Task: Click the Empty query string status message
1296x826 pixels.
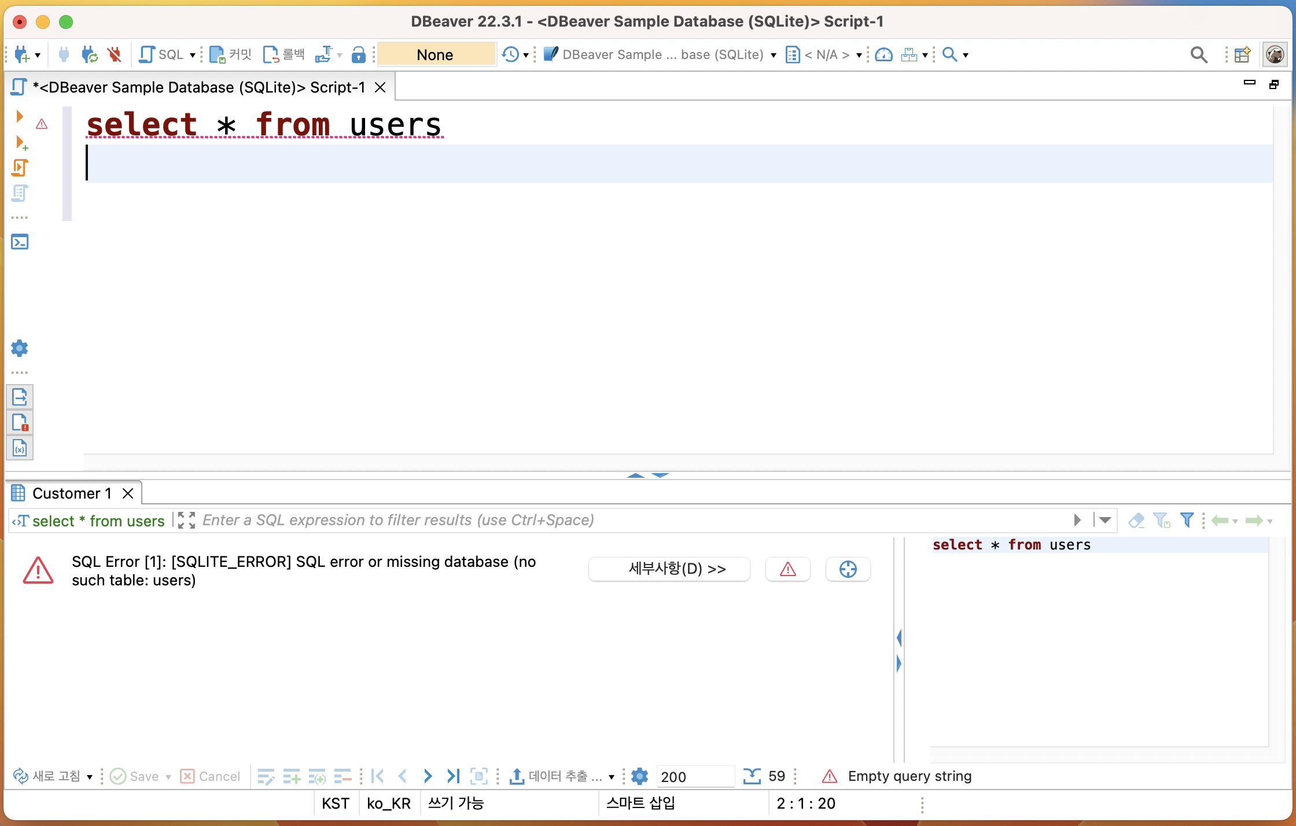Action: tap(910, 776)
